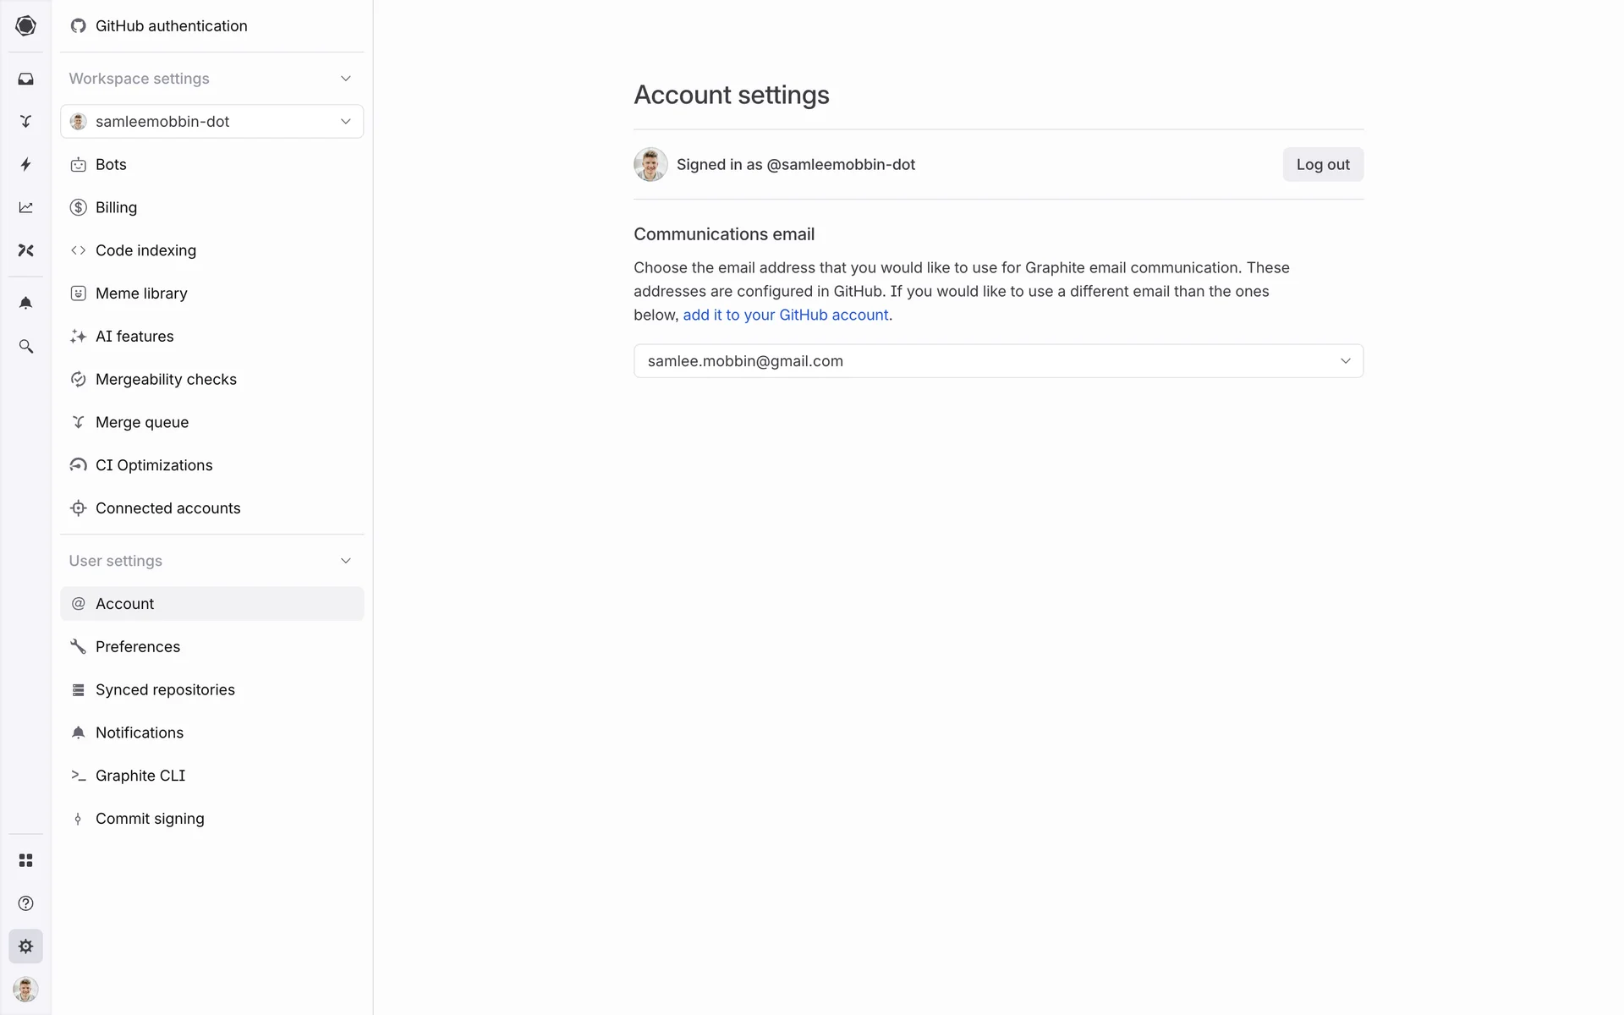Select Preferences in user settings
This screenshot has width=1624, height=1015.
coord(138,647)
